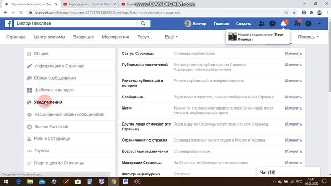This screenshot has width=331, height=186.
Task: Open the Мероприятия tab
Action: (x=115, y=37)
